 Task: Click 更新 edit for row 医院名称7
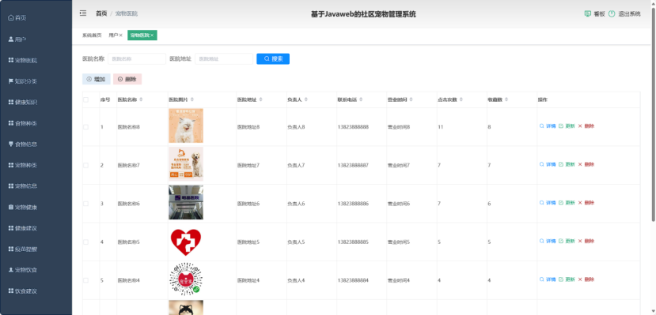[567, 164]
